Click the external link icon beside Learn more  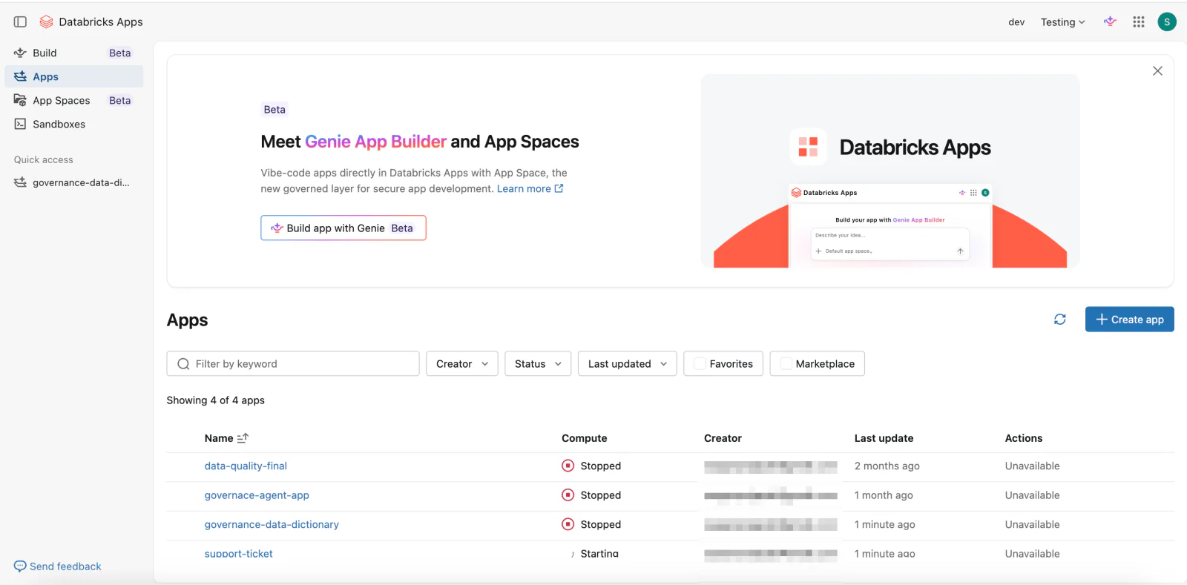click(x=559, y=188)
